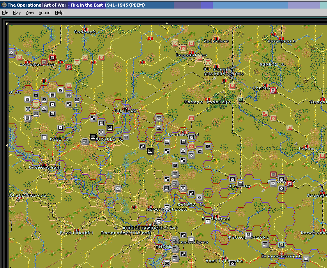The height and width of the screenshot is (268, 327).
Task: Select the dot-symbol counter on the Sinelnikovo label
Action: click(191, 240)
